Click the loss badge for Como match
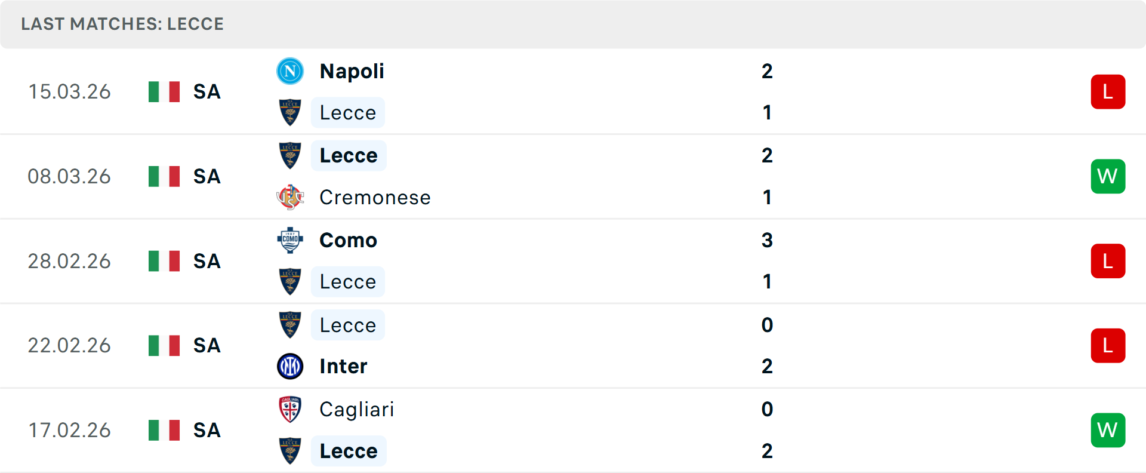Viewport: 1146px width, 473px height. 1108,261
